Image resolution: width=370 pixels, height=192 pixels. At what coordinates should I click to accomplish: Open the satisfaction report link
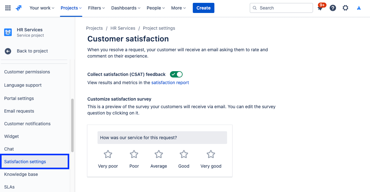pyautogui.click(x=170, y=82)
